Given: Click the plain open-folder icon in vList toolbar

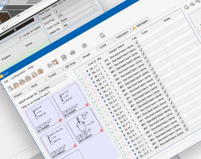Looking at the screenshot, I should click(16, 85).
